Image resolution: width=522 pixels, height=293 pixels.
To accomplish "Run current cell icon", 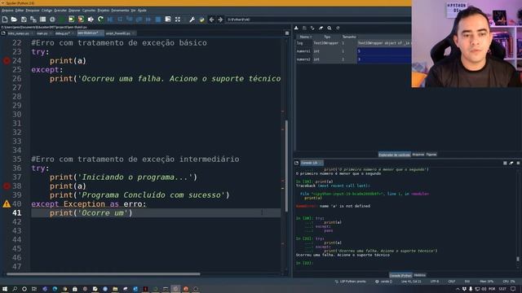I will (71, 20).
